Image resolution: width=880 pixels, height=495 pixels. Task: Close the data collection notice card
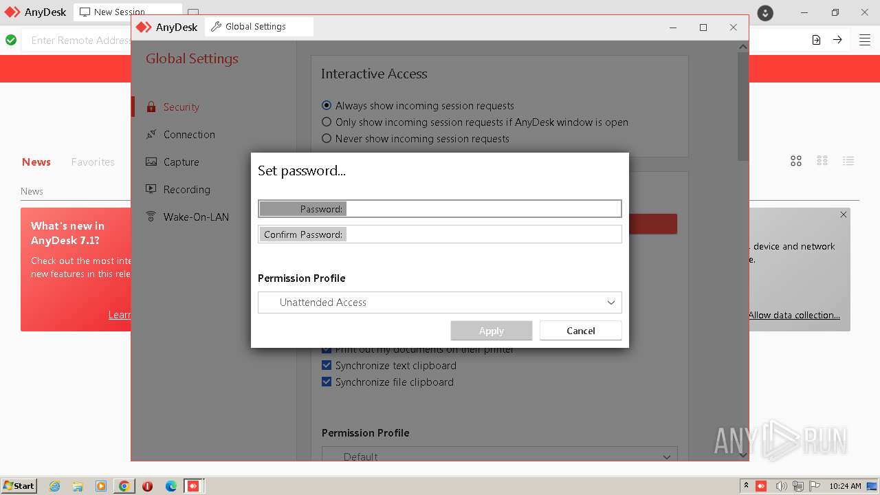[x=844, y=214]
